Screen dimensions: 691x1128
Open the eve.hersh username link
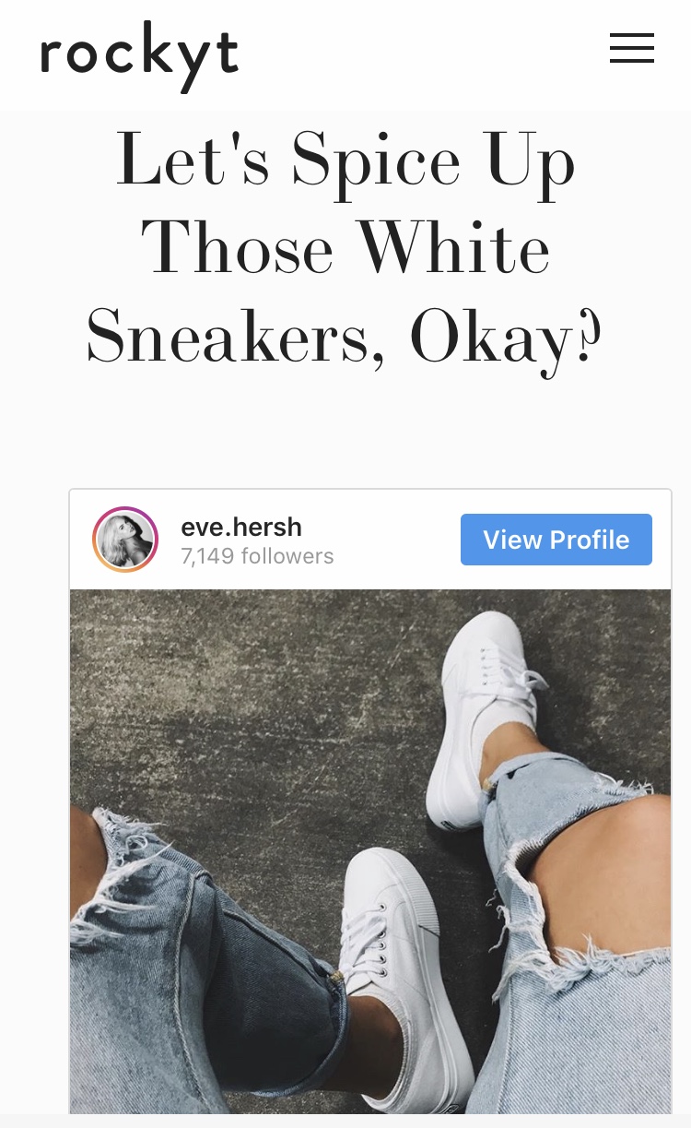pyautogui.click(x=241, y=527)
